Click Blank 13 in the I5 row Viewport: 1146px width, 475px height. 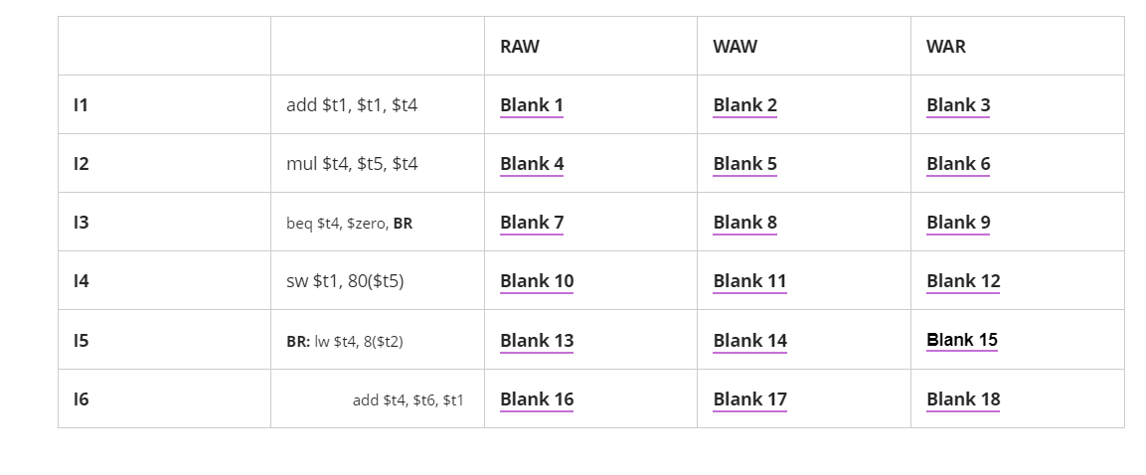pyautogui.click(x=537, y=341)
